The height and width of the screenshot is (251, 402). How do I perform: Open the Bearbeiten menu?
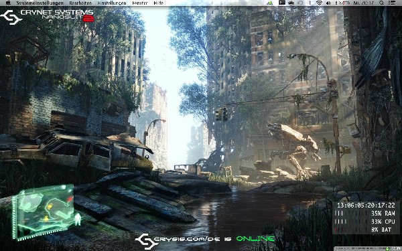click(80, 3)
